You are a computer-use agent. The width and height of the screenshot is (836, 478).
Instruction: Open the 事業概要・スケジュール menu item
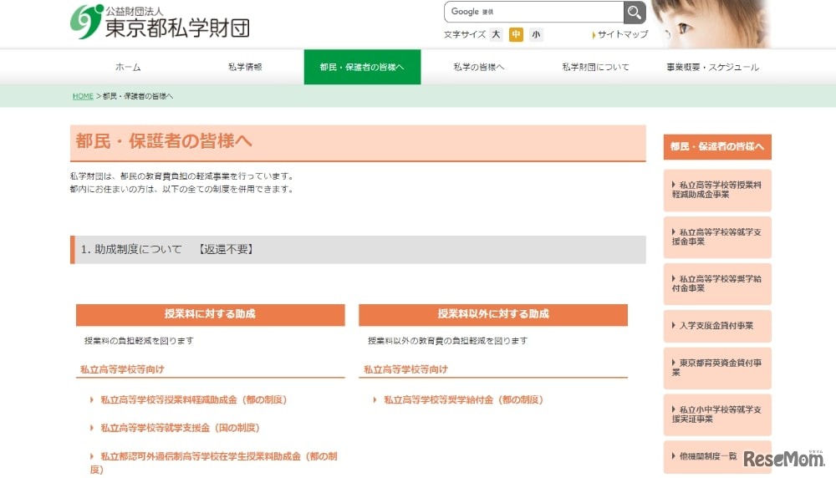point(713,67)
